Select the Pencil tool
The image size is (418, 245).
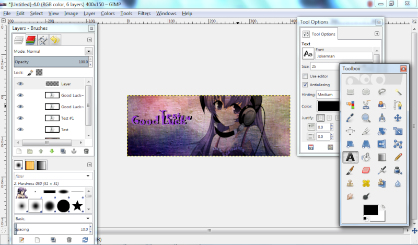coord(398,157)
